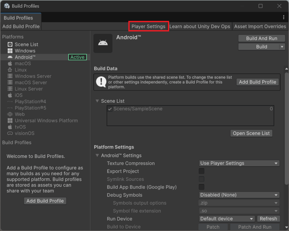Viewport: 289px width, 231px height.
Task: Toggle the Symlink Sources checkbox
Action: [x=202, y=179]
